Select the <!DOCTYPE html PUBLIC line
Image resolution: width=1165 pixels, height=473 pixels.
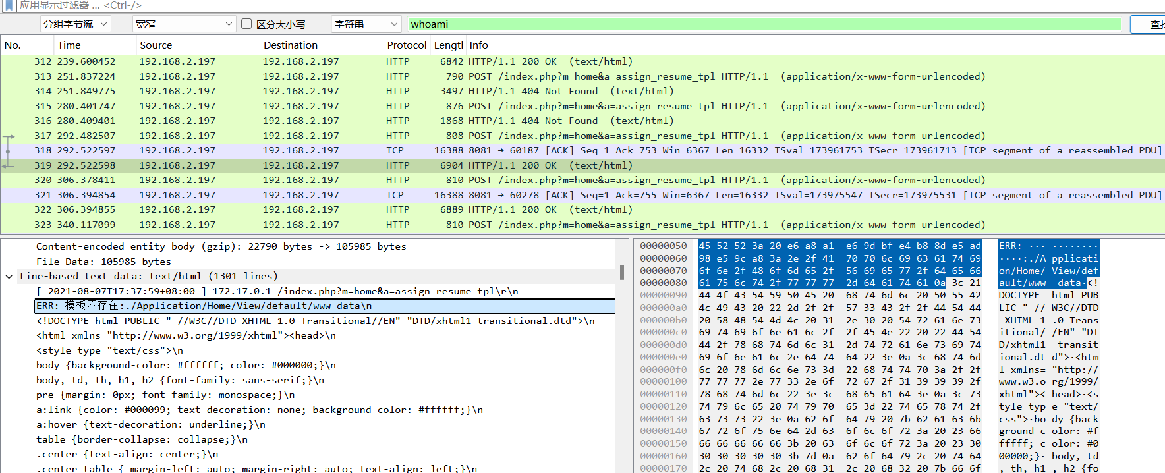click(316, 321)
